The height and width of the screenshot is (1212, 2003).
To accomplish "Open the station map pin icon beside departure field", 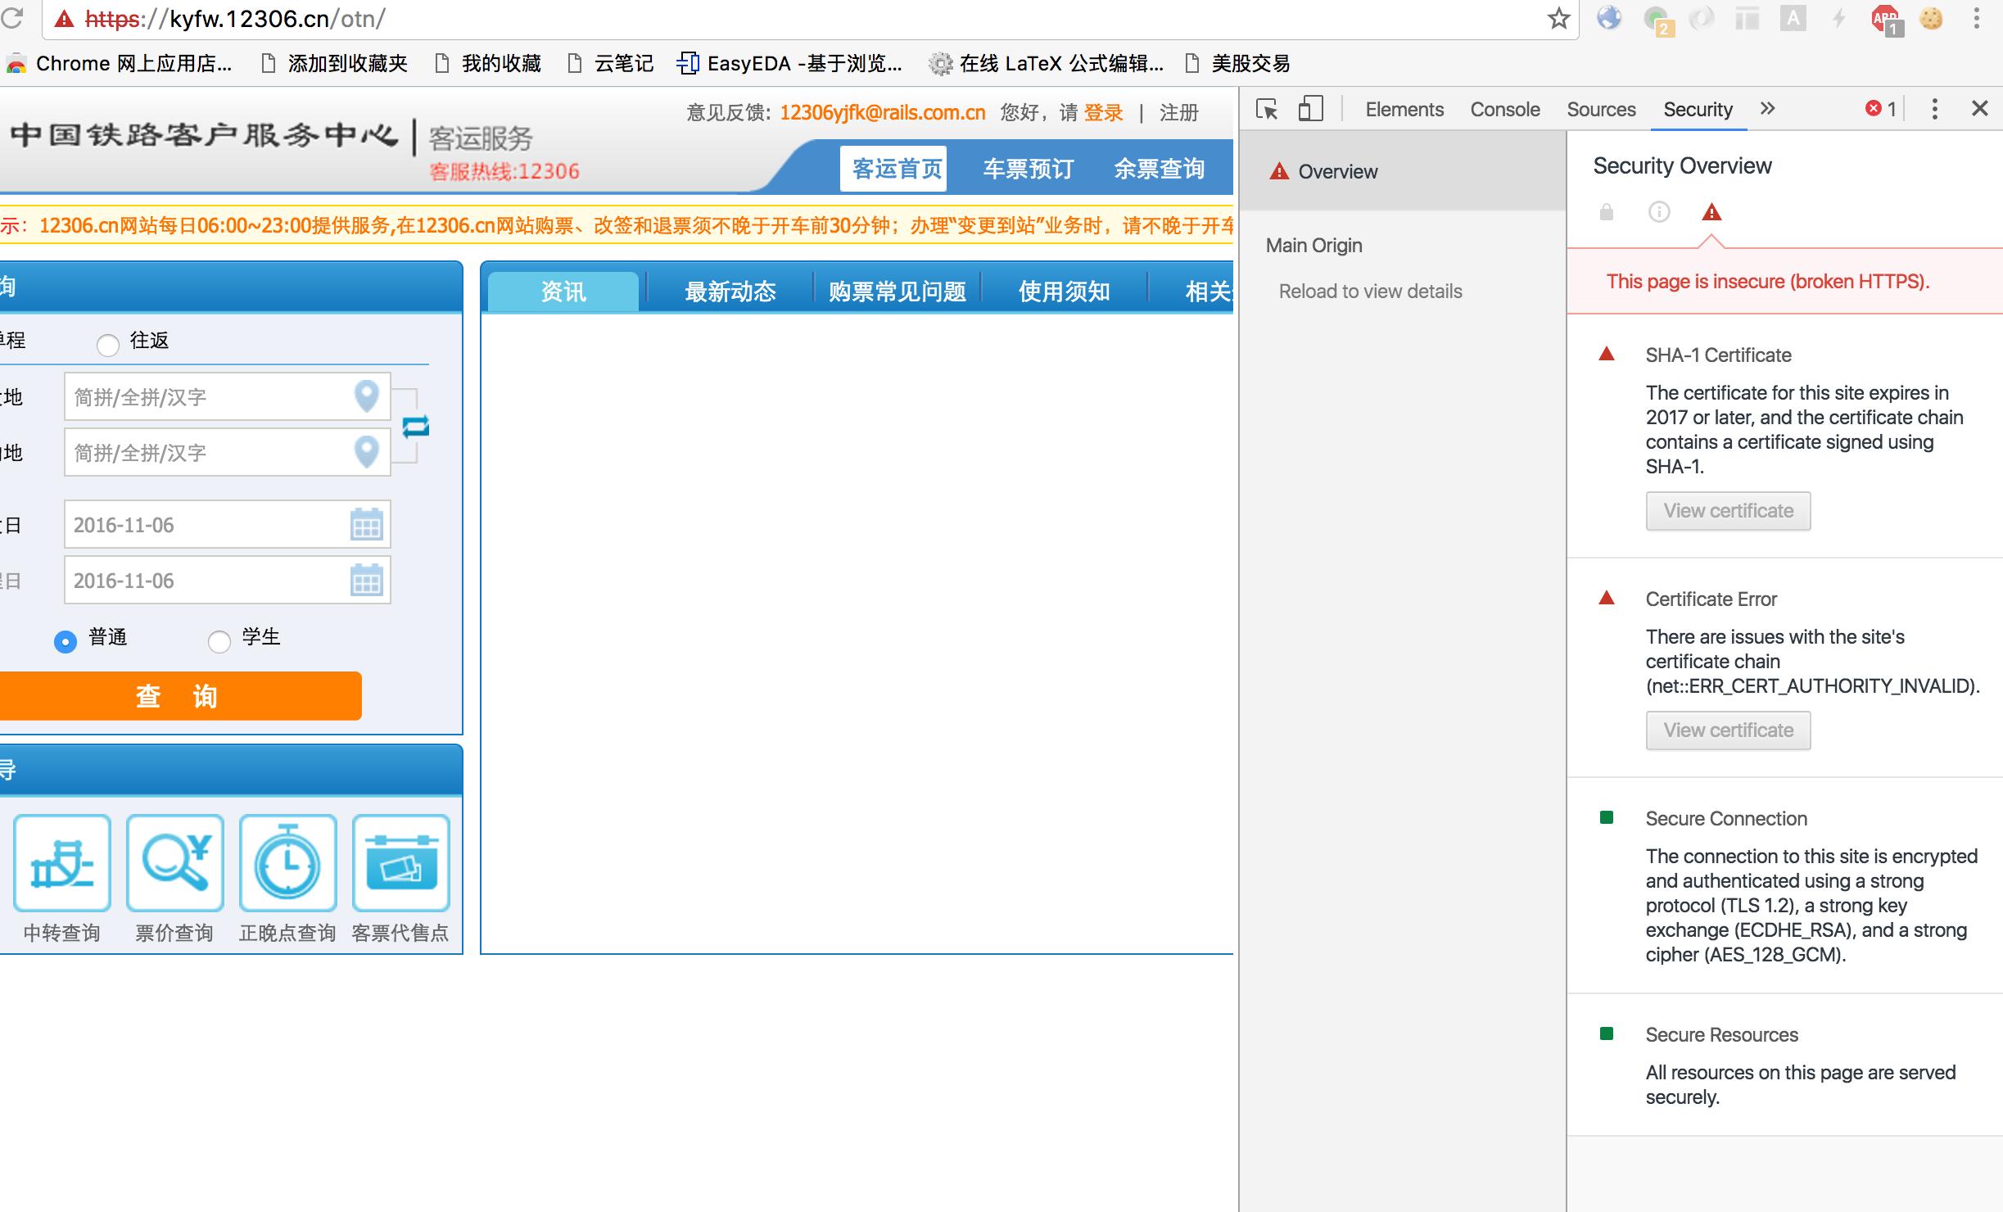I will pyautogui.click(x=367, y=397).
